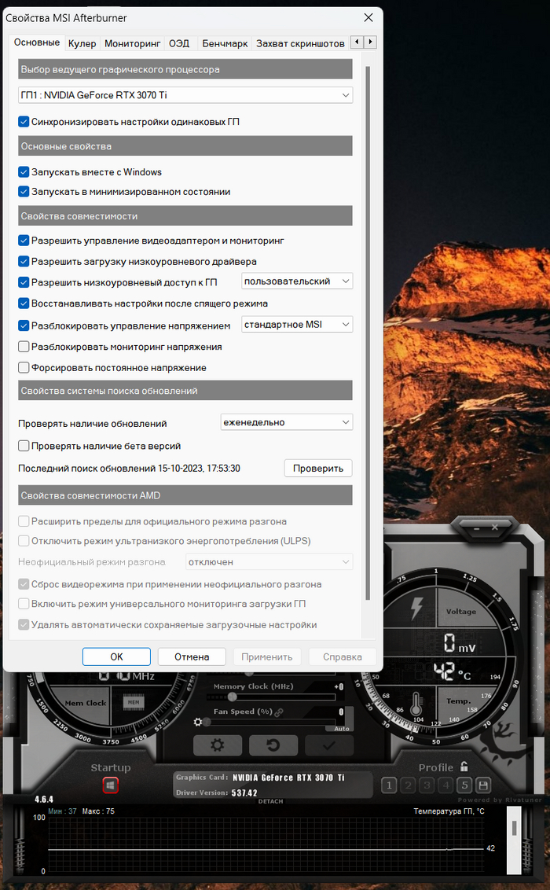Switch to the Бенчмарк tab
Image resolution: width=550 pixels, height=890 pixels.
(225, 43)
